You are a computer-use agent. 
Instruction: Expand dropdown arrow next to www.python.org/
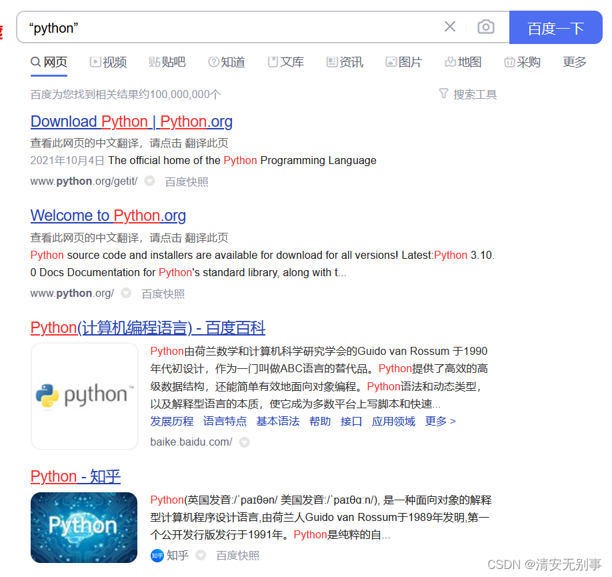(126, 293)
